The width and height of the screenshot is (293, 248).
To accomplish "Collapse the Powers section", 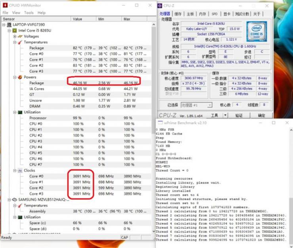I will [15, 77].
